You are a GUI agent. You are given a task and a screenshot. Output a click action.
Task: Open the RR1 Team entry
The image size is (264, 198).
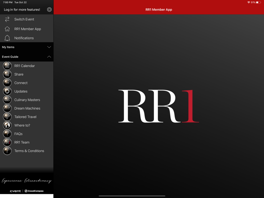(27, 142)
